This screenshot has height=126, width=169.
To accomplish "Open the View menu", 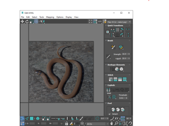I will (76, 17).
